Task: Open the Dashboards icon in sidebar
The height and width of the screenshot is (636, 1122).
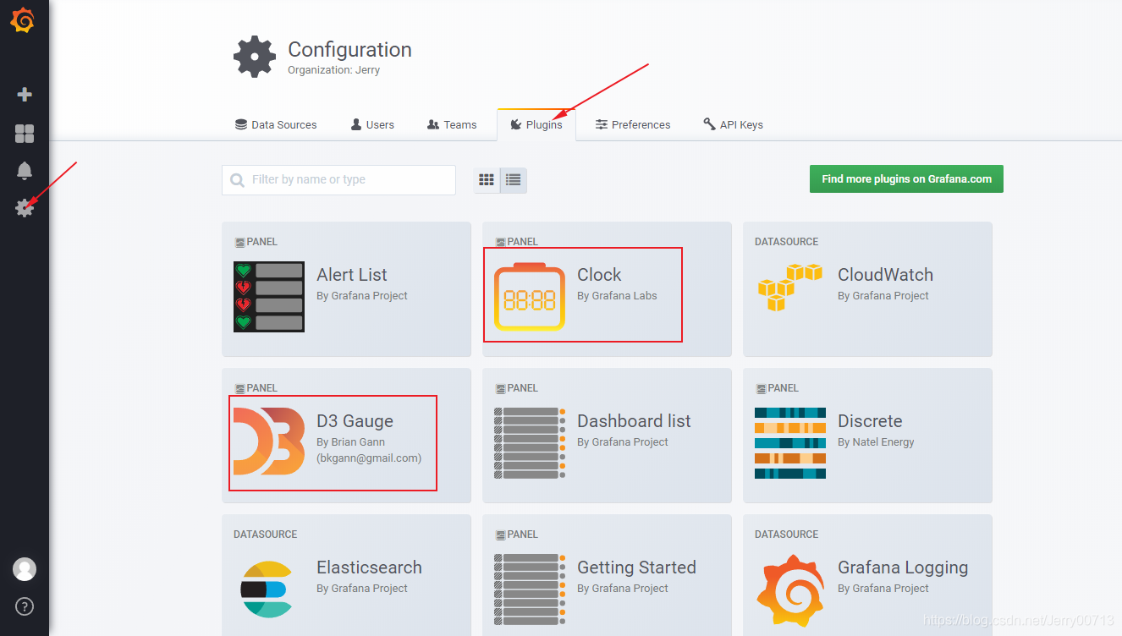Action: (x=25, y=134)
